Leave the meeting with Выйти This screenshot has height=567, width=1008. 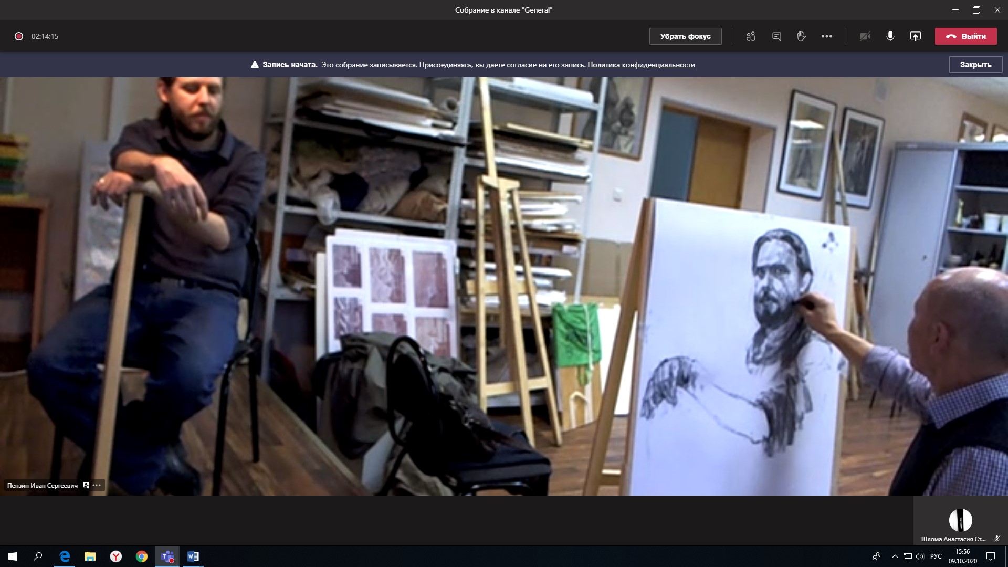[965, 36]
